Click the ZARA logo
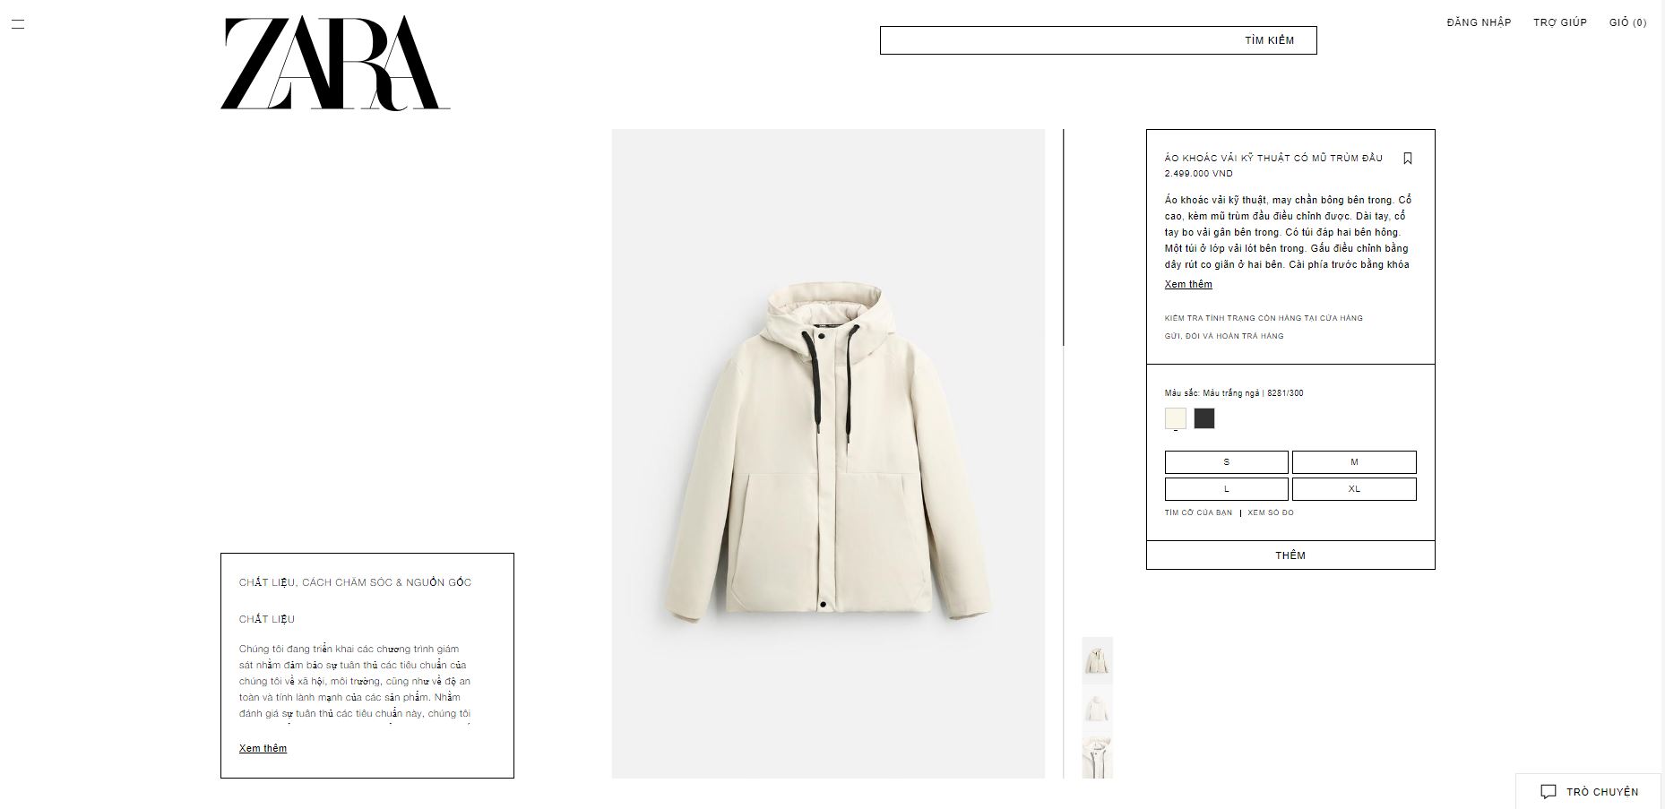Image resolution: width=1665 pixels, height=809 pixels. point(335,64)
